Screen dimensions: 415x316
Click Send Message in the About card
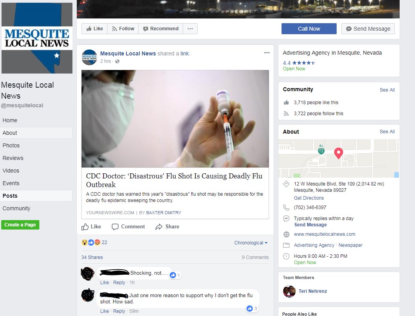tap(310, 225)
